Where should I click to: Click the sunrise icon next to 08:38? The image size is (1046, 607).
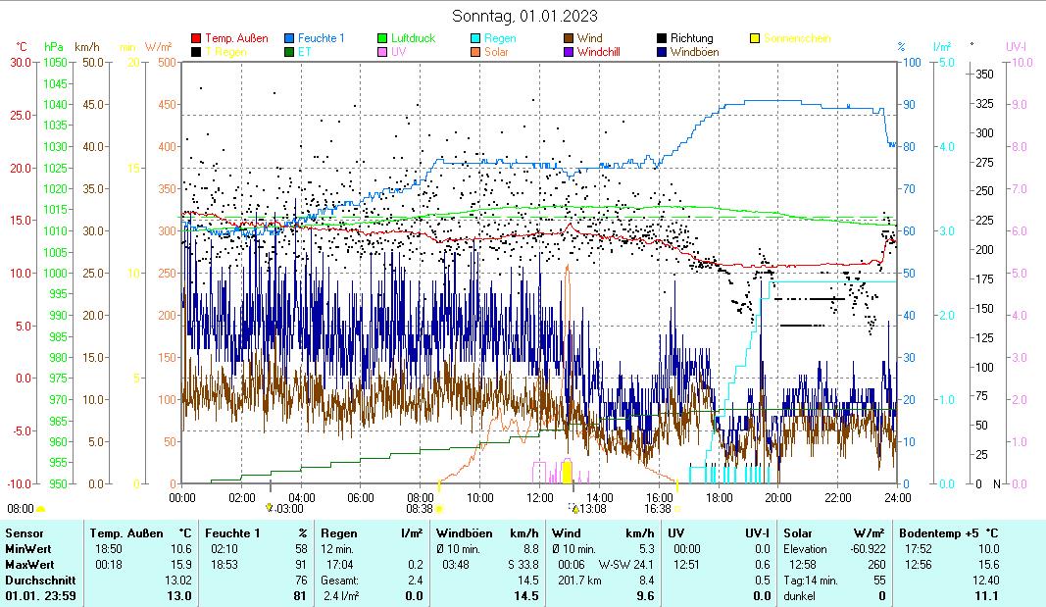[x=439, y=509]
